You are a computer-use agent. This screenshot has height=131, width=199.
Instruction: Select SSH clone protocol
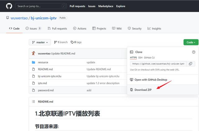(x=140, y=58)
